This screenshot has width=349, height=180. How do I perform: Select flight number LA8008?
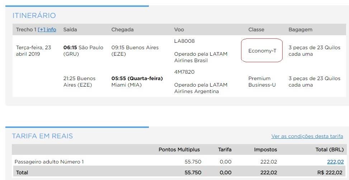point(184,41)
